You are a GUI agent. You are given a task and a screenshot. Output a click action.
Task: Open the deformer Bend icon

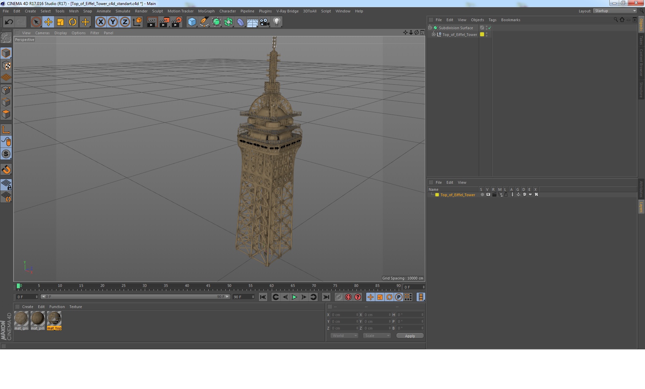tap(241, 22)
